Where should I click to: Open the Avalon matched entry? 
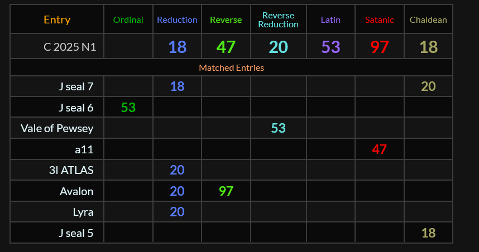[x=76, y=191]
